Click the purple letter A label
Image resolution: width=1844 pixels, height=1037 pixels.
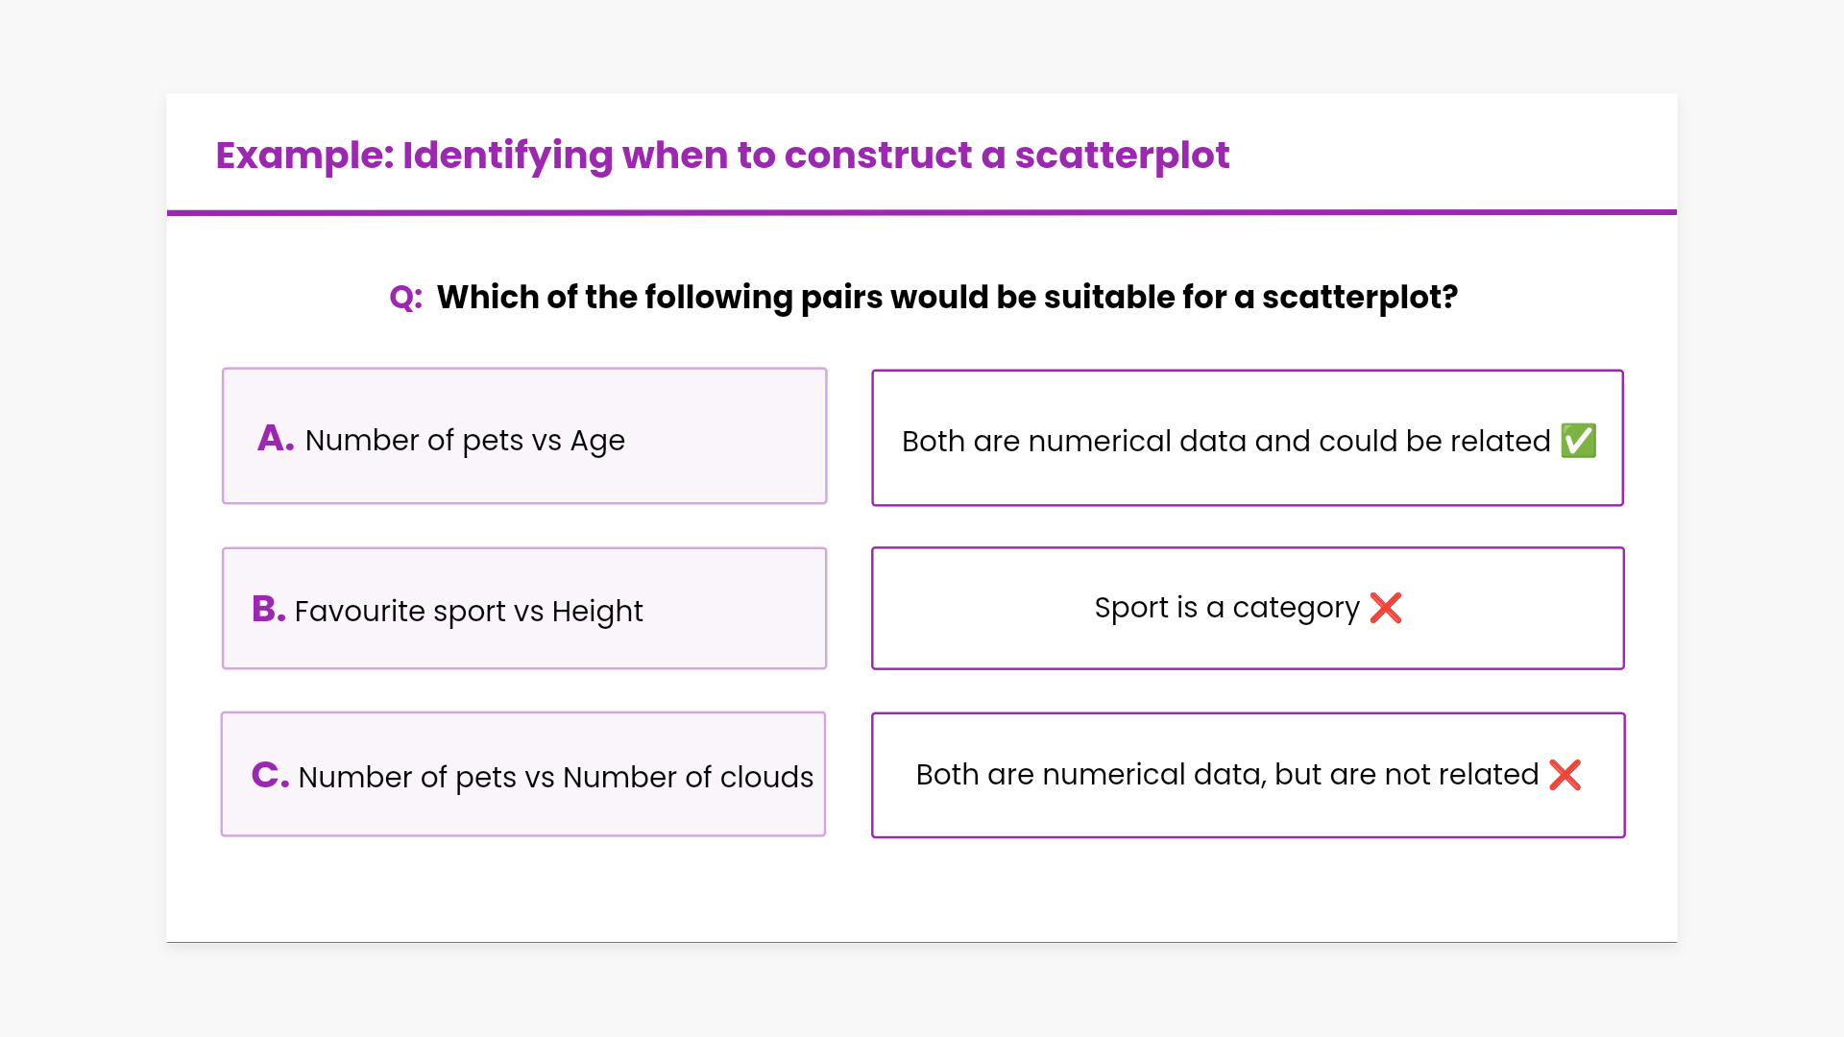[x=275, y=439]
